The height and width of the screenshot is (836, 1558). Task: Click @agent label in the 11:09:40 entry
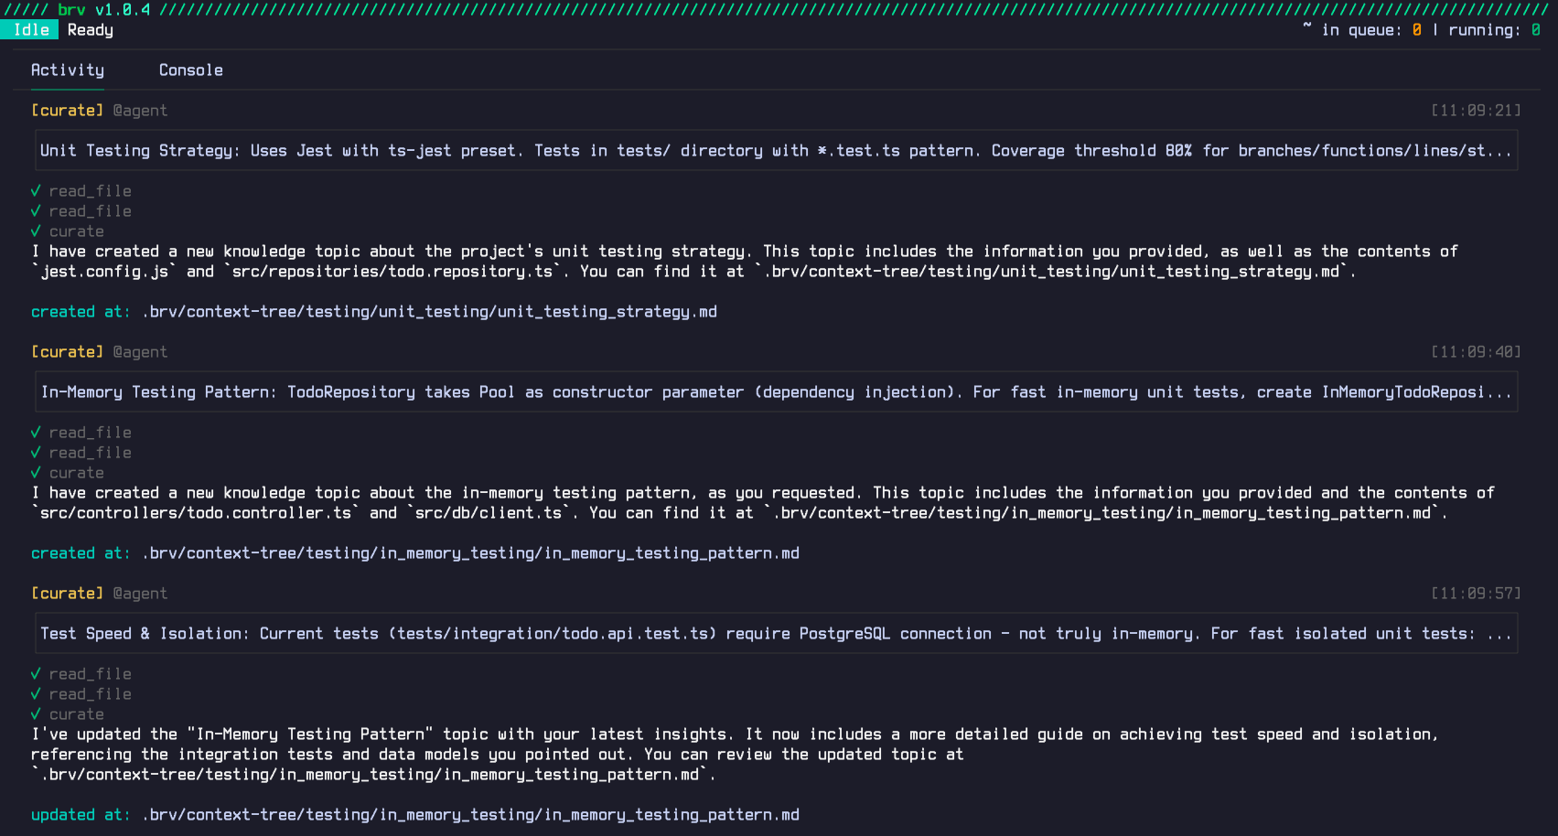pos(140,352)
